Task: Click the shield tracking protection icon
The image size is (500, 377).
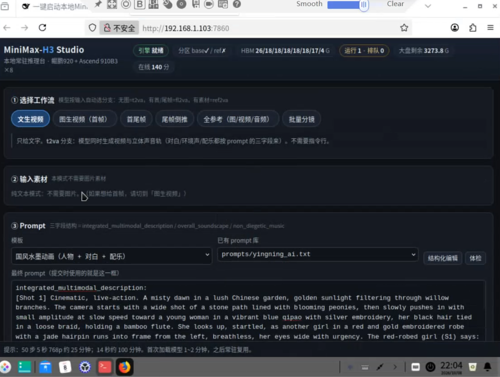Action: (x=92, y=28)
